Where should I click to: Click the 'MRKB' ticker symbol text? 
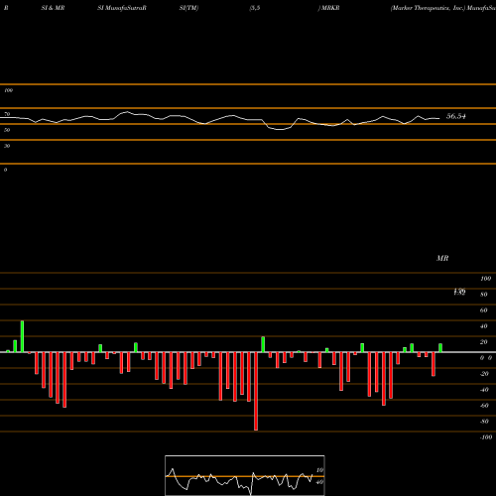pos(330,8)
